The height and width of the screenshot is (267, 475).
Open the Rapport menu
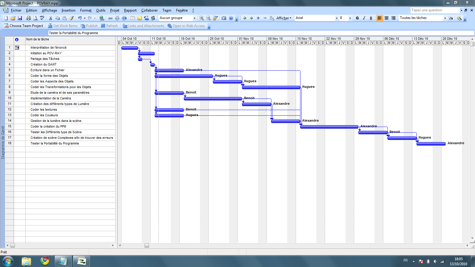130,10
